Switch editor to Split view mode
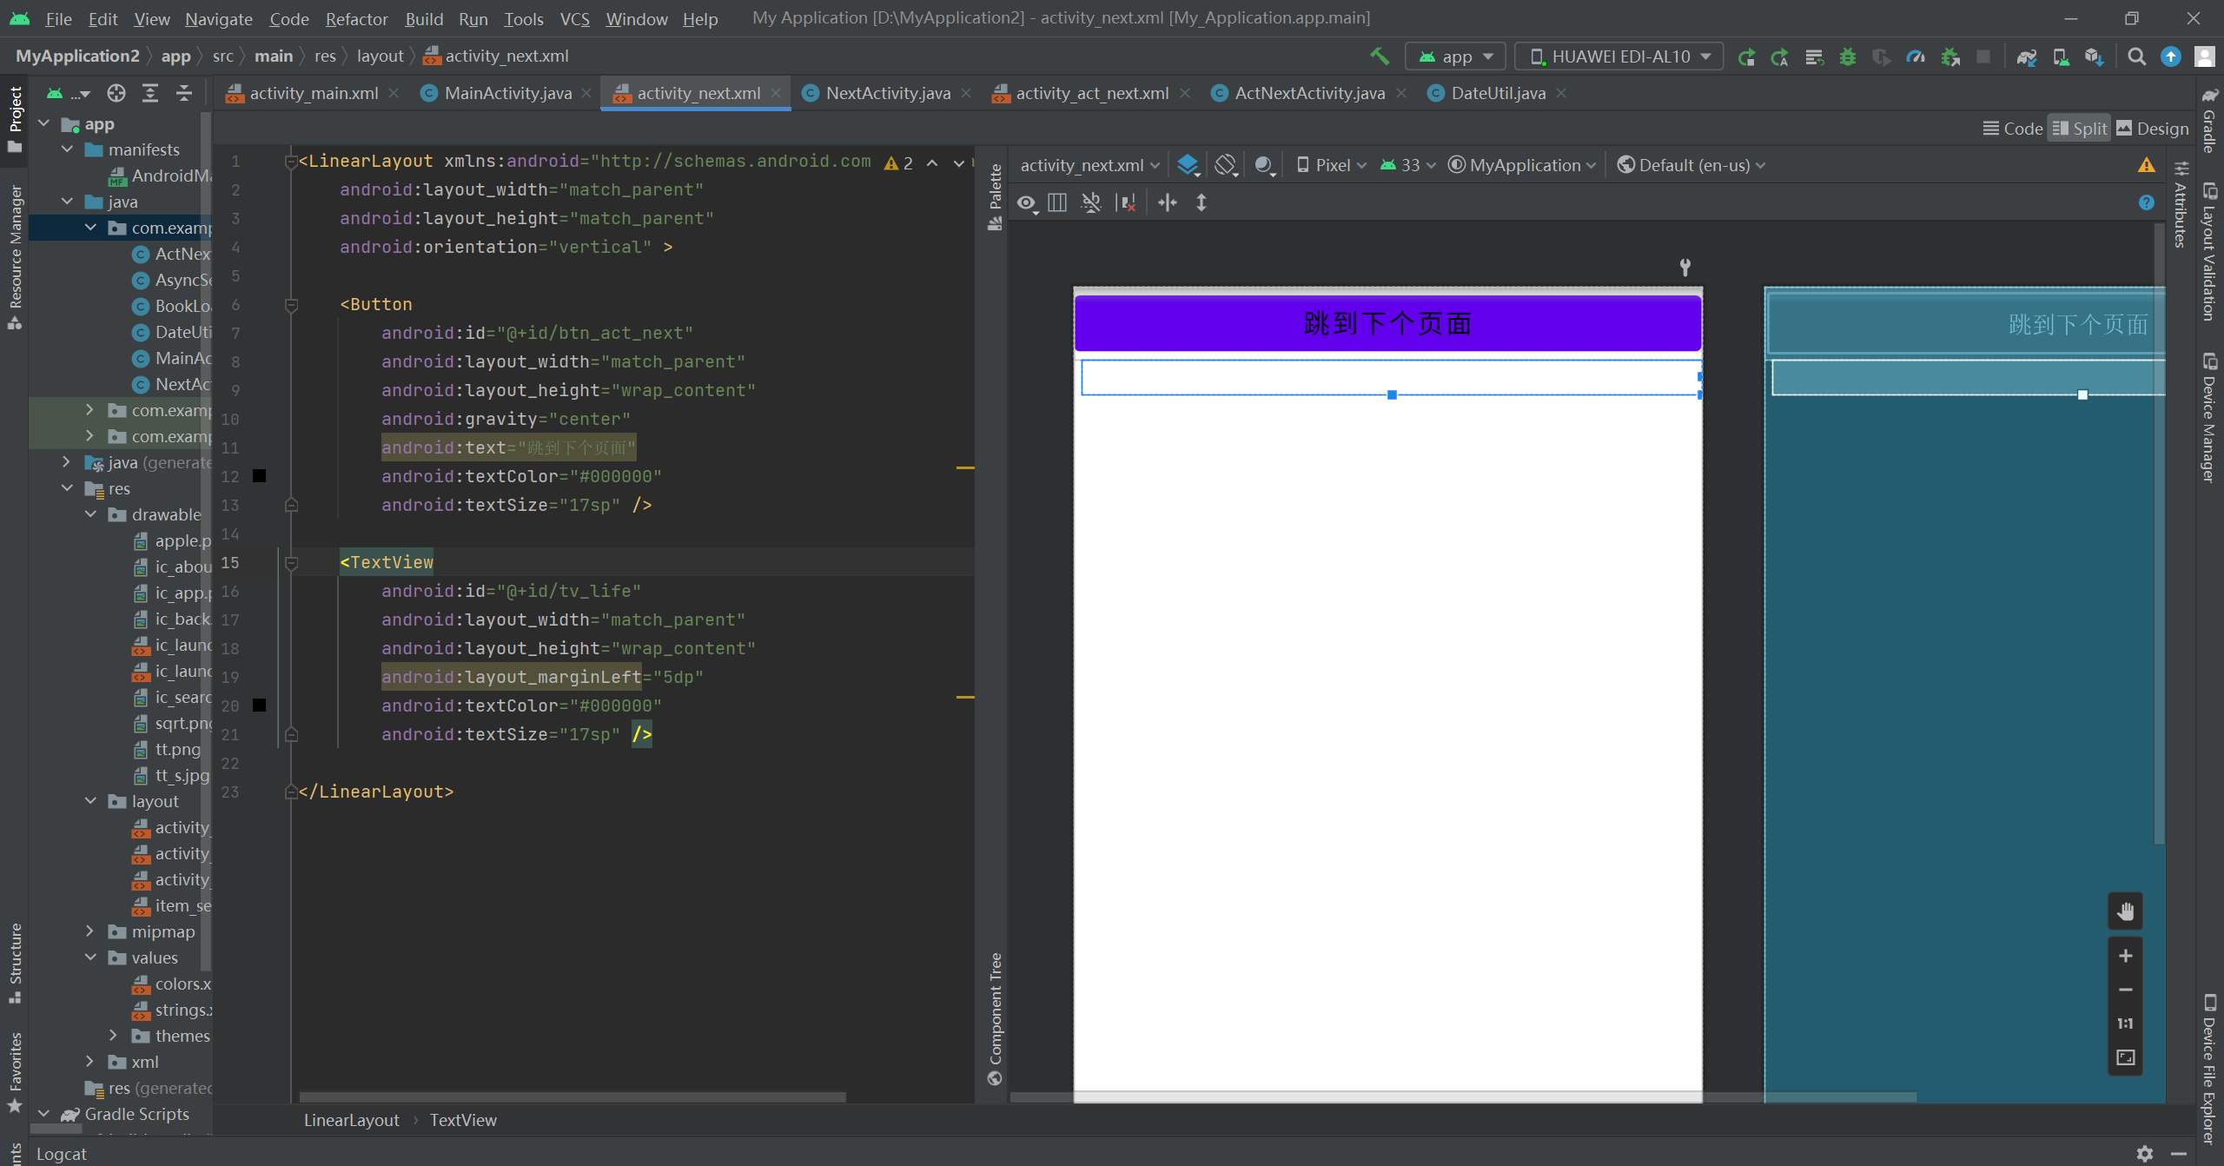The image size is (2224, 1166). [x=2079, y=129]
